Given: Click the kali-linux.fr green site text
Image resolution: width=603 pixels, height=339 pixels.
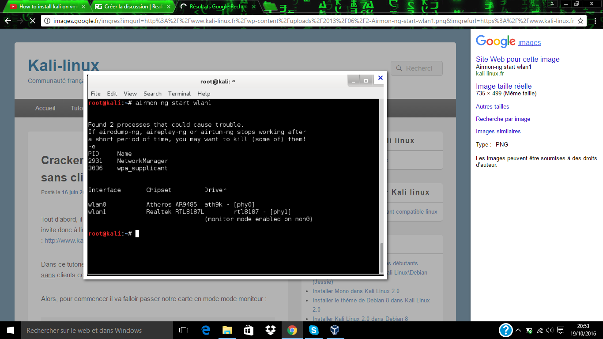Looking at the screenshot, I should pyautogui.click(x=490, y=74).
